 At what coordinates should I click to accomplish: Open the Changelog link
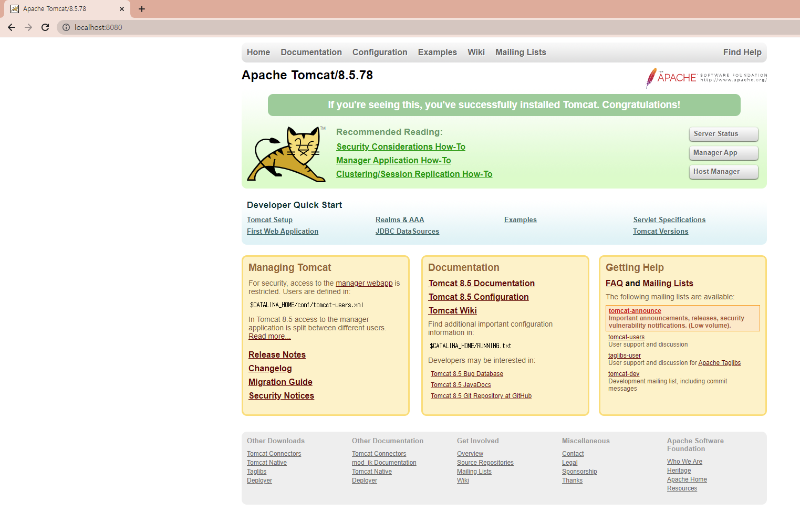pos(270,369)
